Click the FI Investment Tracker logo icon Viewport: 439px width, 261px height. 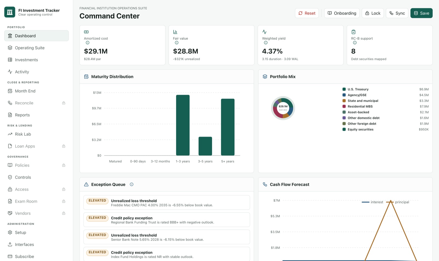(10, 12)
